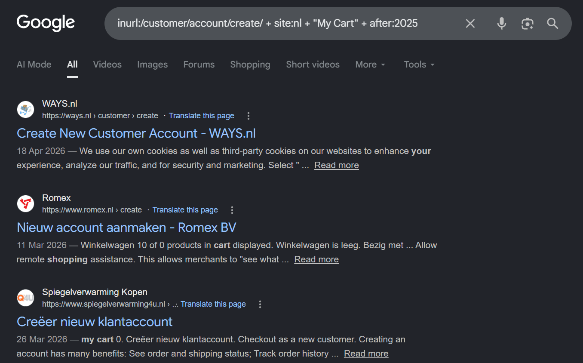Translate the WAYS.nl page
583x363 pixels.
click(x=202, y=116)
